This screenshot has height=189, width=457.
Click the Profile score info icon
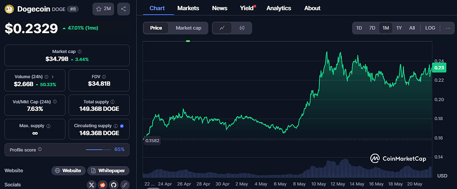(40, 149)
